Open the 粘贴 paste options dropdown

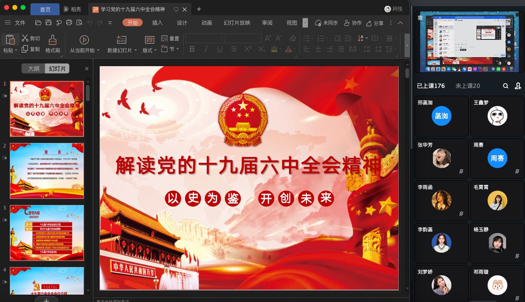16,50
